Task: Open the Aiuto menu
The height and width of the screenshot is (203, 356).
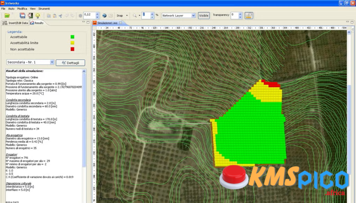Action: 11,9
